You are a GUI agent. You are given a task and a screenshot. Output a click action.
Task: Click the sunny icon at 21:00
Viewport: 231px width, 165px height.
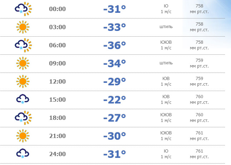(x=22, y=136)
